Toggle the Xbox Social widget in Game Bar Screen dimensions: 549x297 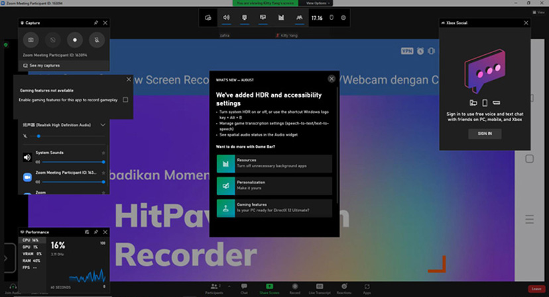(x=299, y=18)
